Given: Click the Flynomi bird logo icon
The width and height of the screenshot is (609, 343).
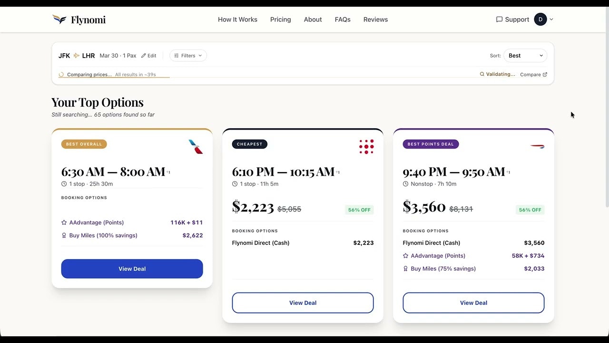Looking at the screenshot, I should (x=59, y=20).
